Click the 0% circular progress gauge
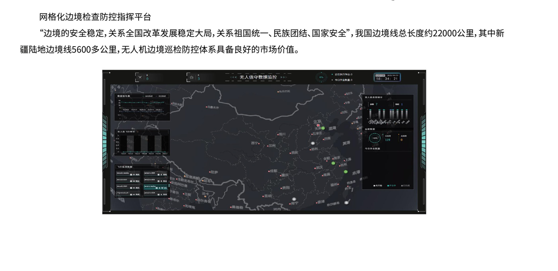The image size is (558, 271). pos(321,77)
